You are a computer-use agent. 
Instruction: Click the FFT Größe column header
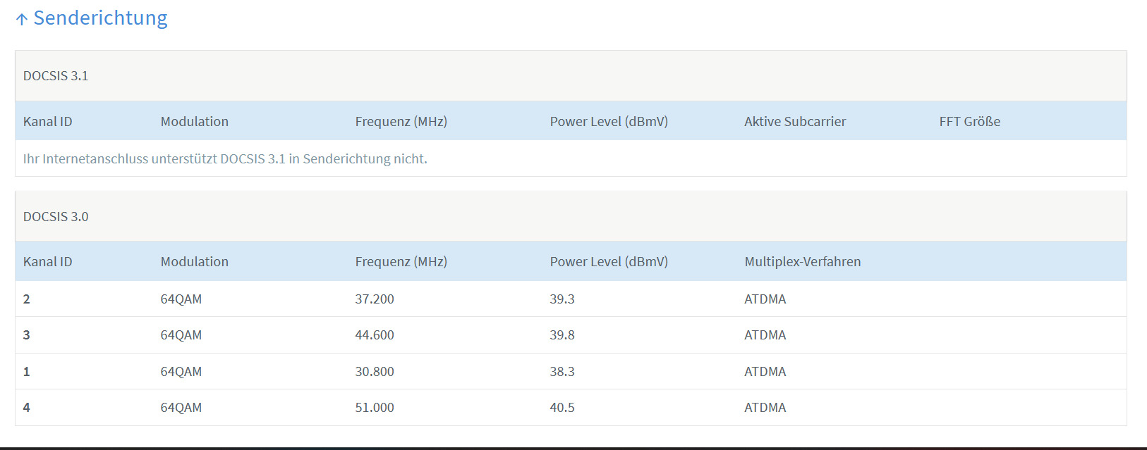click(x=969, y=122)
